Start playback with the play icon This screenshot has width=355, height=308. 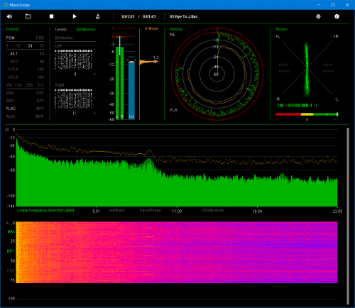(x=75, y=16)
